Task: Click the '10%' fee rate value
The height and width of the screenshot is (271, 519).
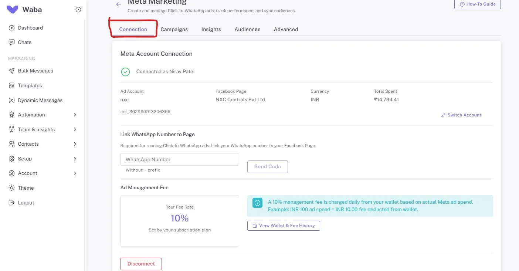Action: [x=180, y=218]
